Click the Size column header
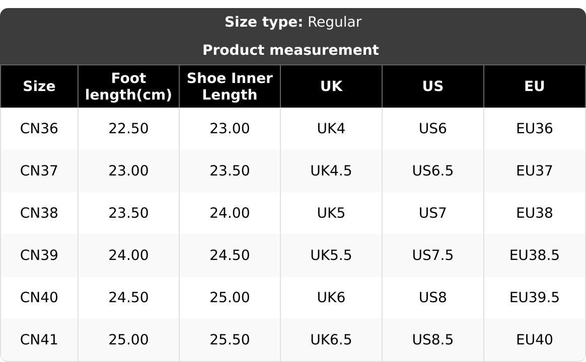 tap(39, 86)
